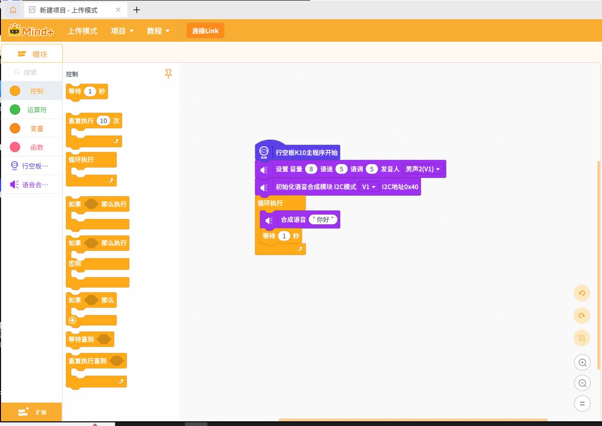Zoom in on the workspace
The width and height of the screenshot is (602, 426).
coord(582,362)
